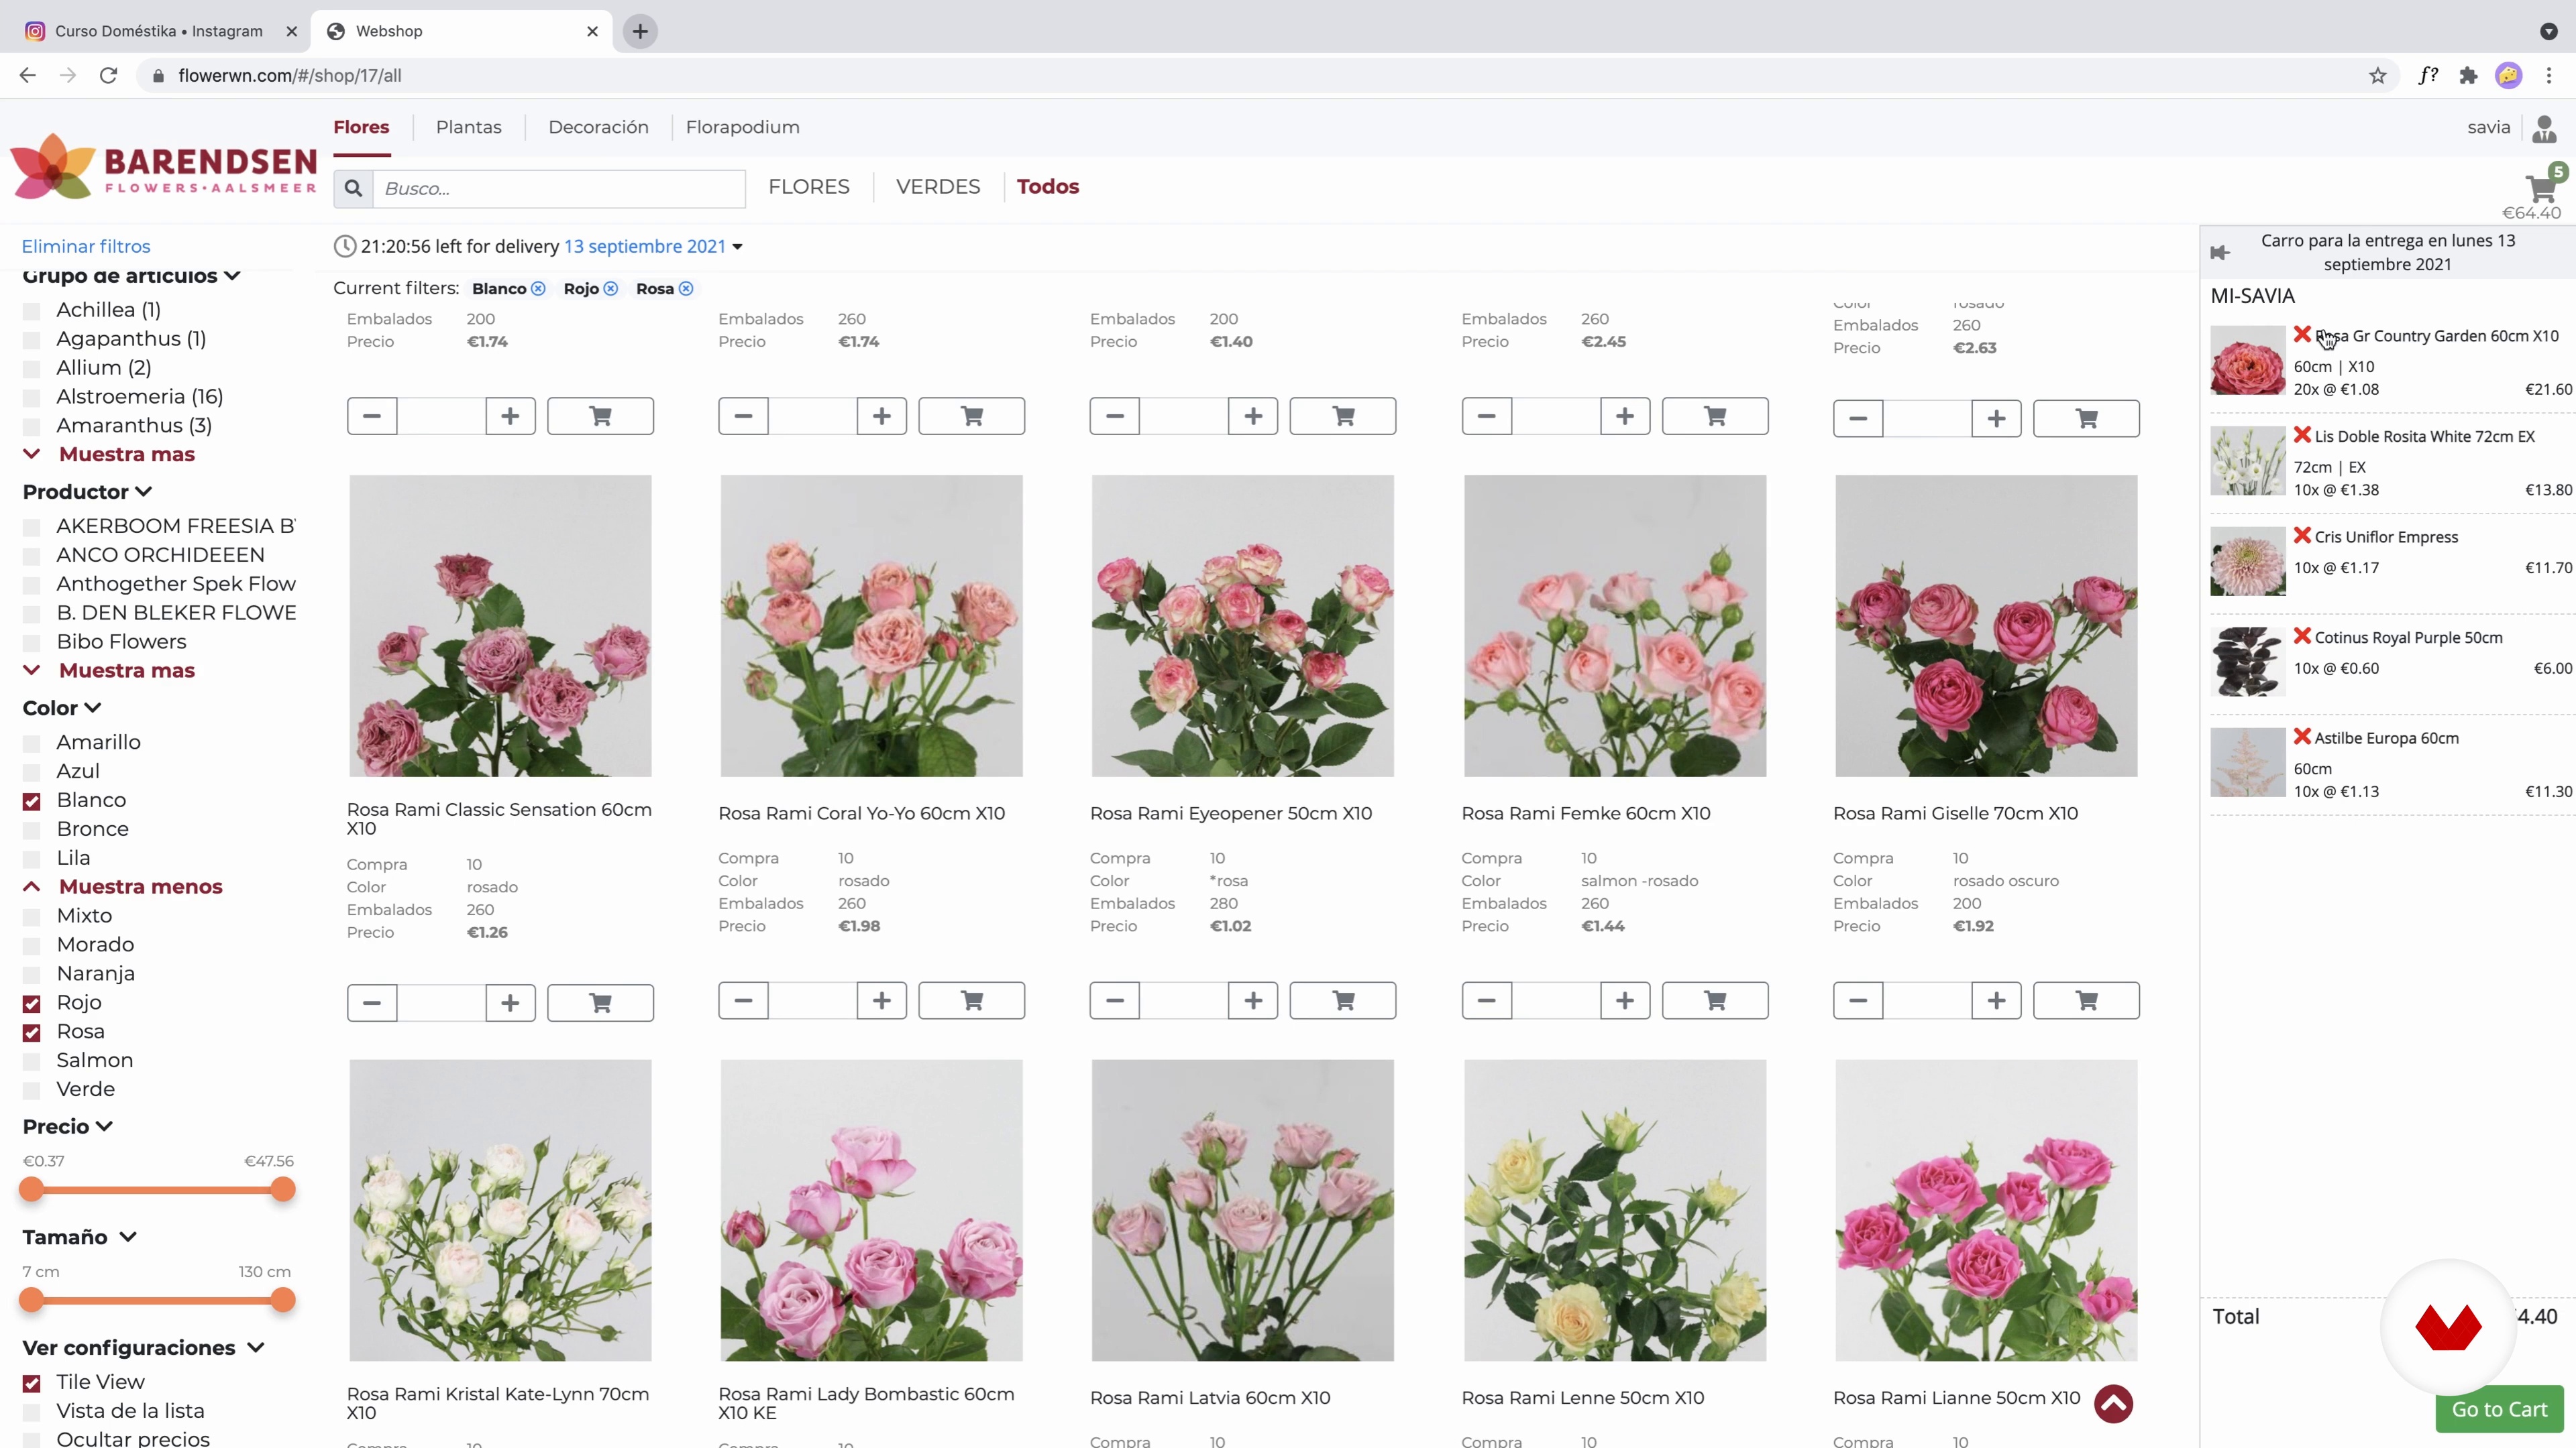Viewport: 2576px width, 1448px height.
Task: Collapse Ver configuraciones section
Action: click(143, 1348)
